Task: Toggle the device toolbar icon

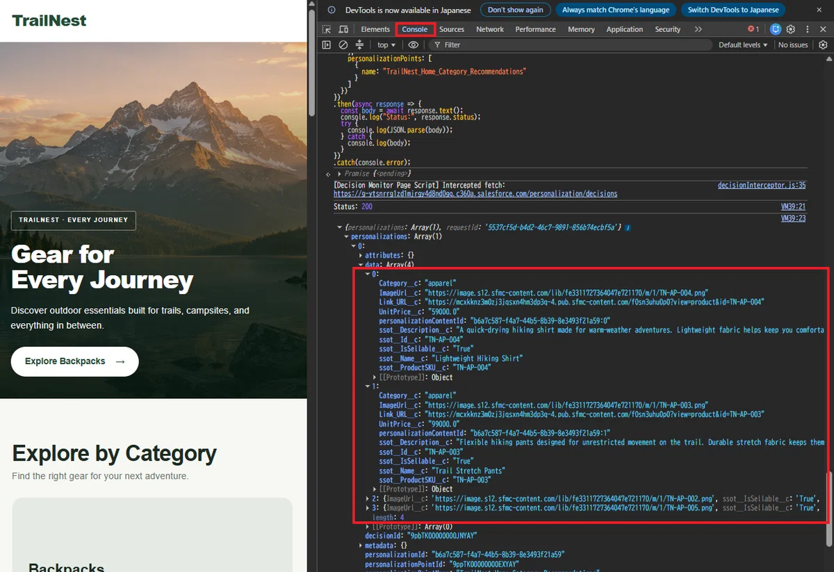Action: (343, 29)
